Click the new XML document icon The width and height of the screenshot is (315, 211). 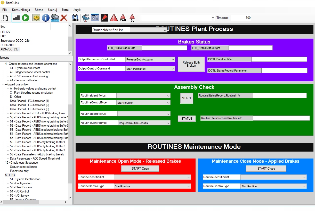click(5, 18)
